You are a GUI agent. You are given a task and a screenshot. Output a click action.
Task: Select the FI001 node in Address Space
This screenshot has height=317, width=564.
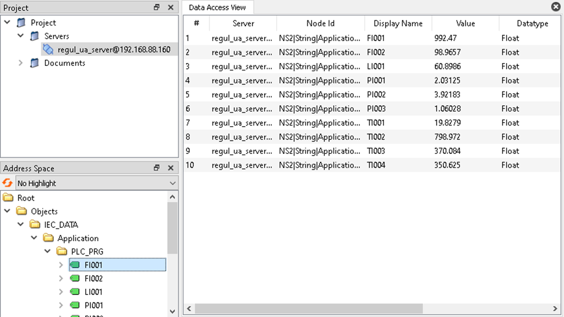118,265
